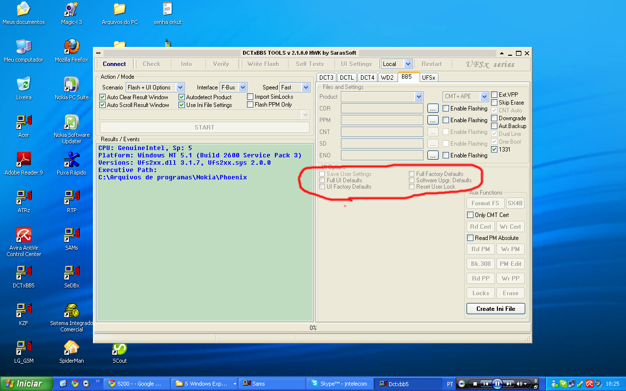Screen dimensions: 626x391
Task: Select the RTP desktop shortcut
Action: tap(71, 201)
